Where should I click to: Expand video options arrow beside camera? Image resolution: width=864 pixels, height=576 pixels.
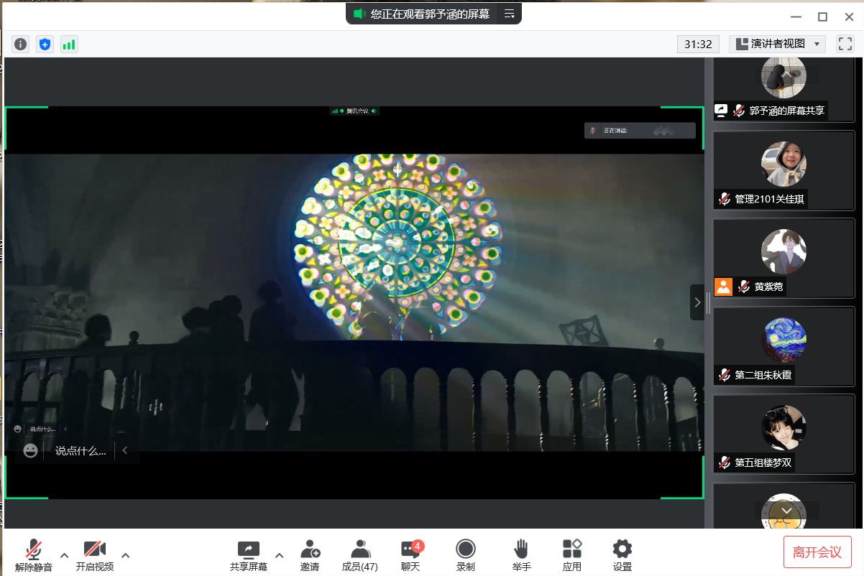(126, 555)
